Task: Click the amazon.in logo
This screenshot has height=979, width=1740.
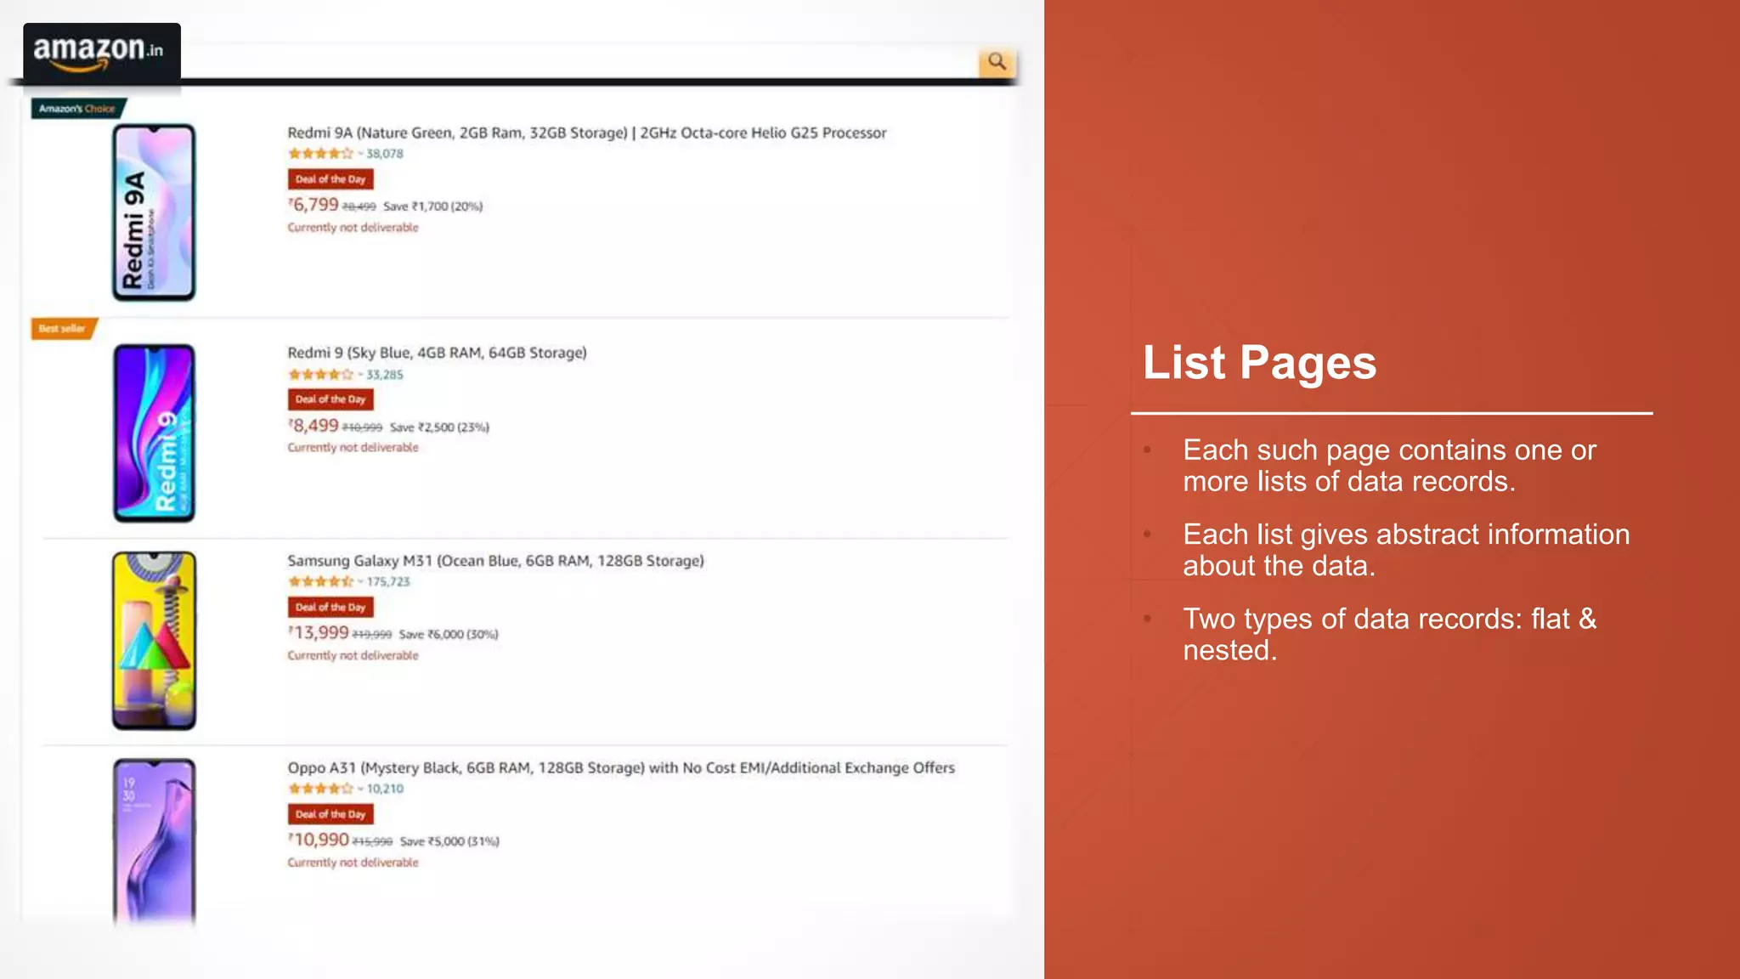Action: tap(101, 52)
